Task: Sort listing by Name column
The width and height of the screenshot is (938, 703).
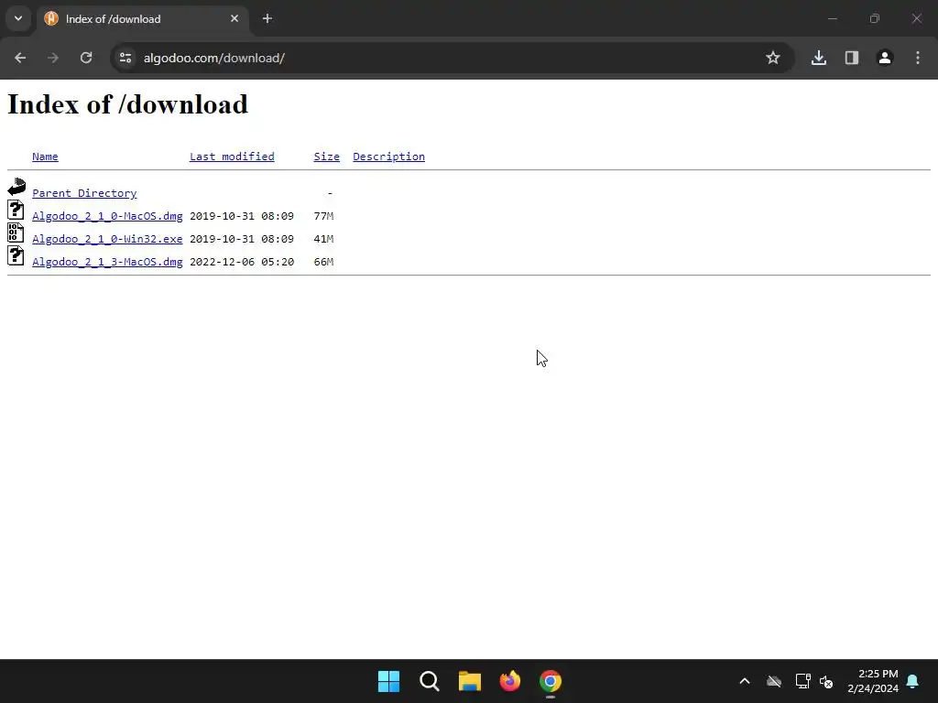Action: click(x=45, y=157)
